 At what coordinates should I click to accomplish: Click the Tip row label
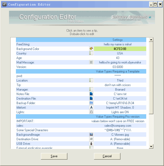(x=19, y=85)
